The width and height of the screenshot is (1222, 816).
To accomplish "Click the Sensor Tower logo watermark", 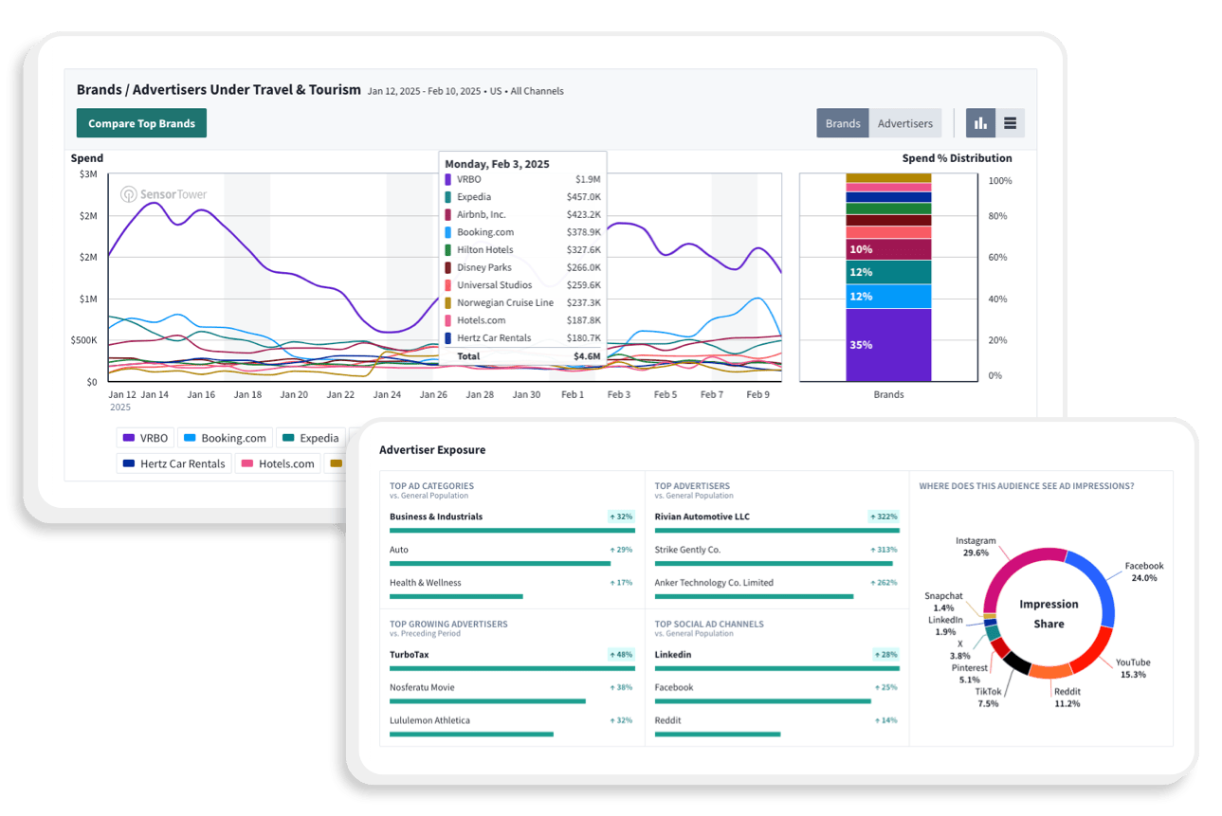I will 163,194.
